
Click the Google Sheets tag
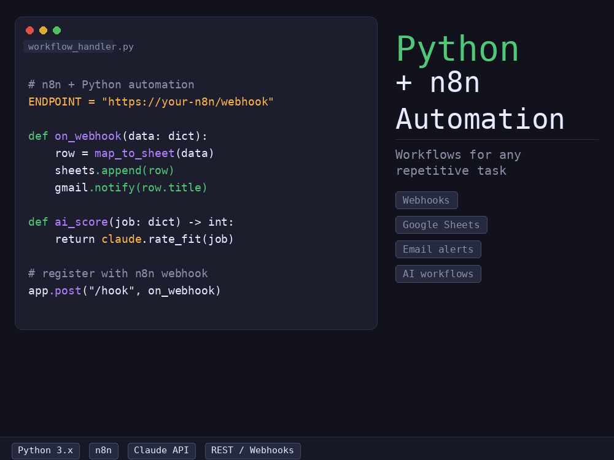(441, 225)
